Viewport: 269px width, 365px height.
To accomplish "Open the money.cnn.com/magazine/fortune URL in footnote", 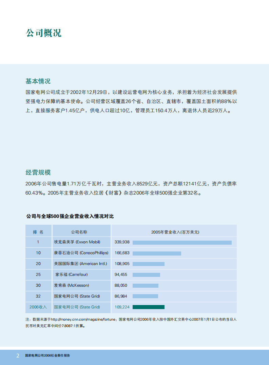I will tap(83, 319).
